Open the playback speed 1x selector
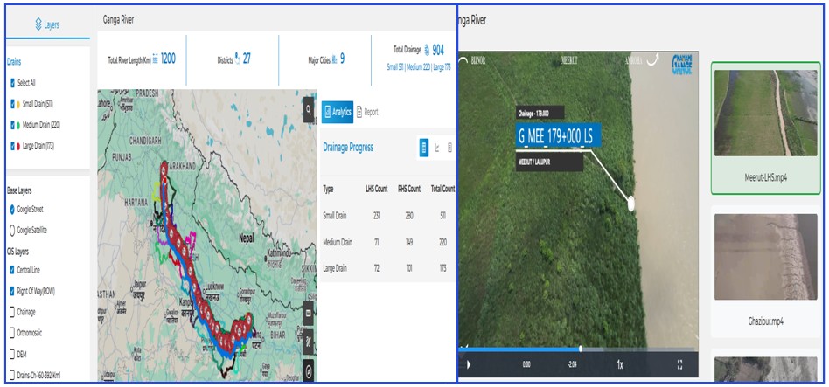This screenshot has width=829, height=387. pyautogui.click(x=620, y=364)
